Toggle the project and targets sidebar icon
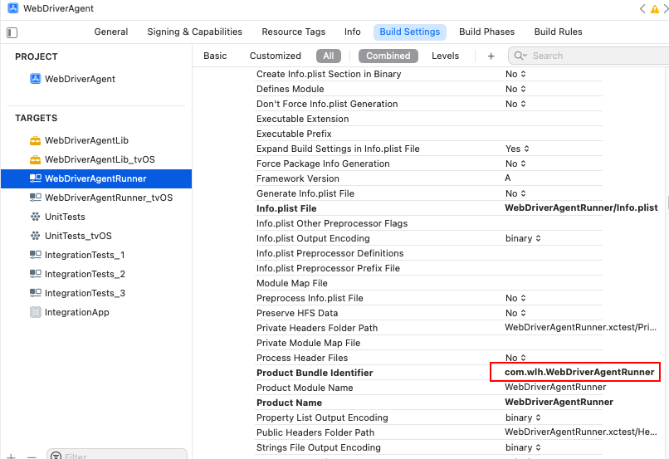 [x=12, y=32]
